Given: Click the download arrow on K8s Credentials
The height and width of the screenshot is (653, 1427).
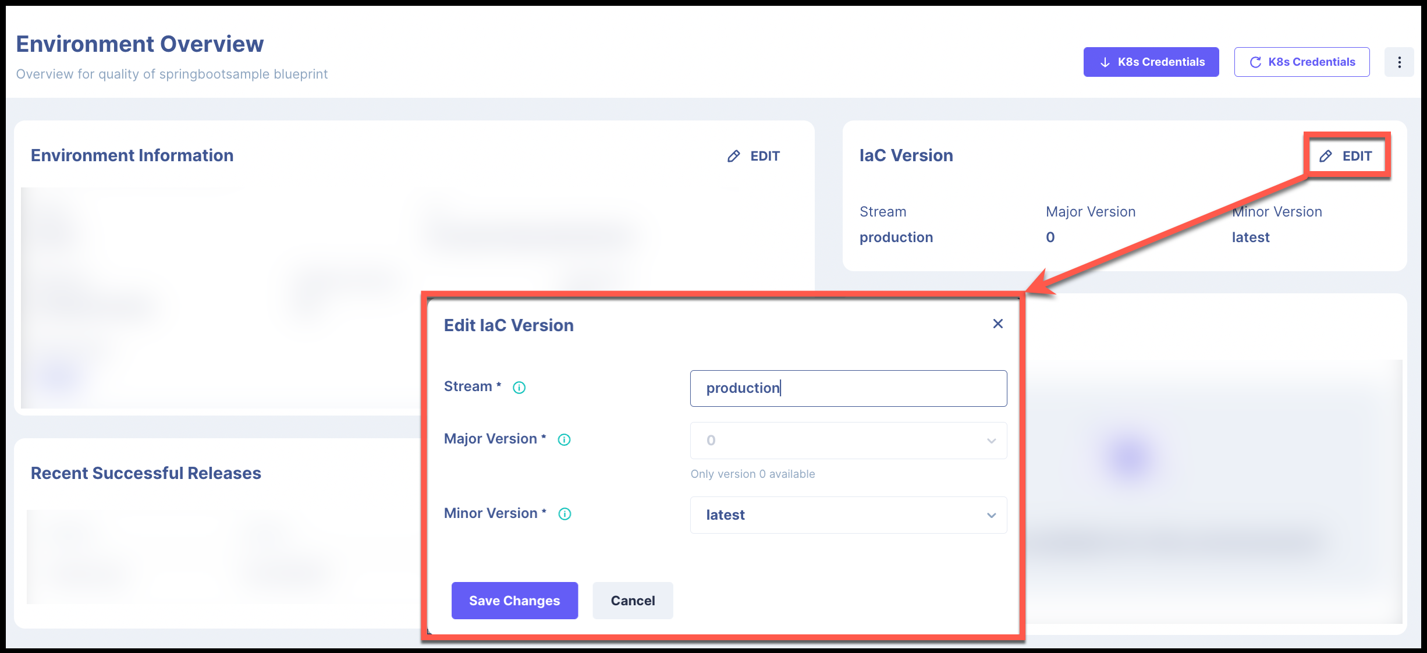Looking at the screenshot, I should click(1105, 62).
